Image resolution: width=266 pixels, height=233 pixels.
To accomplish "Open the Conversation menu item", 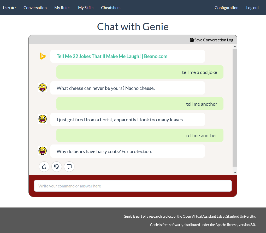I will pyautogui.click(x=35, y=8).
